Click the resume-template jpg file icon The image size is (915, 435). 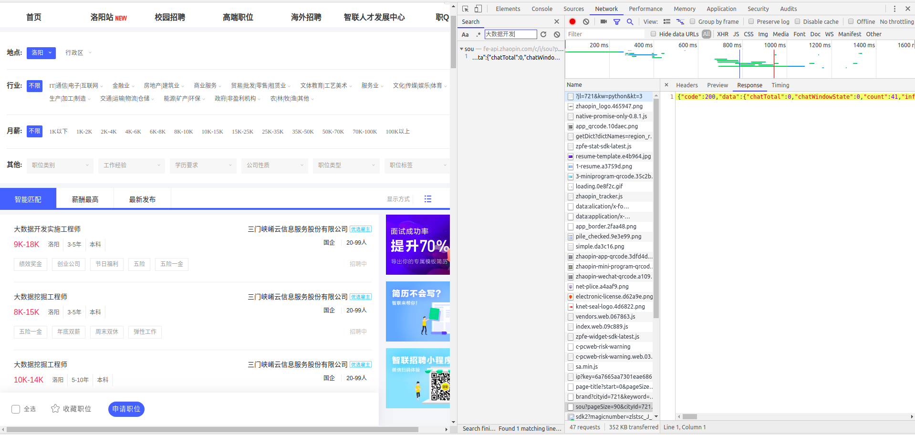click(x=571, y=156)
